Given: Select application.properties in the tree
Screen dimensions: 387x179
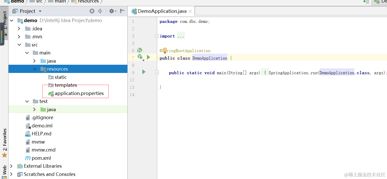Looking at the screenshot, I should pos(79,93).
